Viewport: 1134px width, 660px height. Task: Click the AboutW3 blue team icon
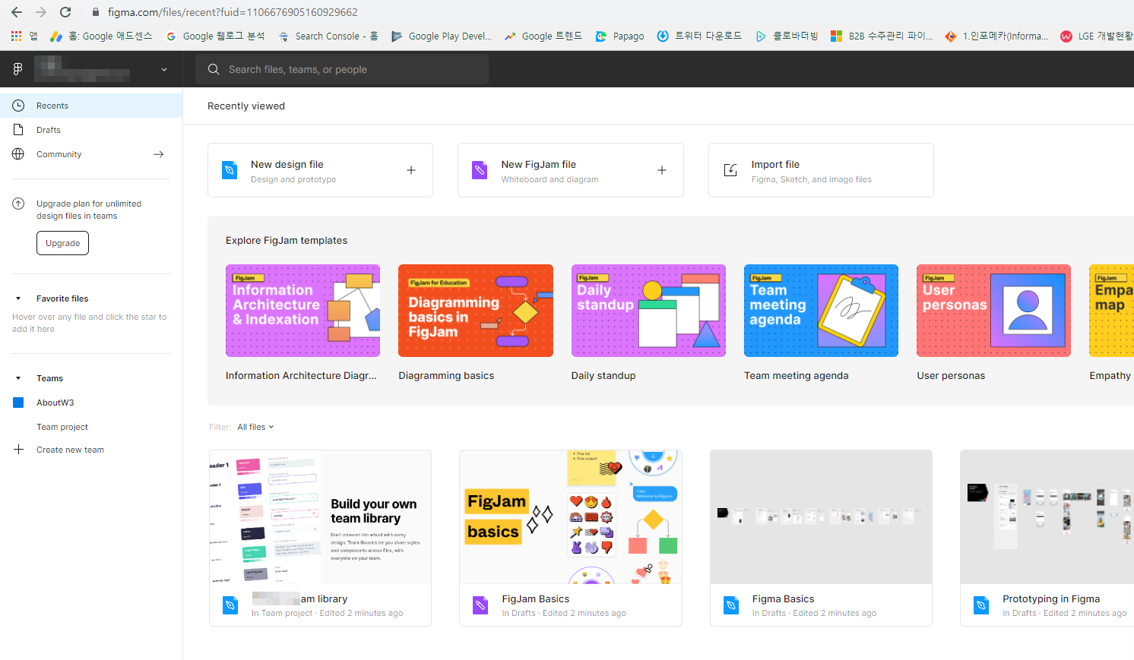point(18,403)
